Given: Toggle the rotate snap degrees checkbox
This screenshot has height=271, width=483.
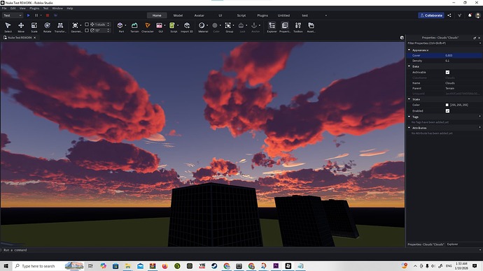Looking at the screenshot, I should 87,31.
